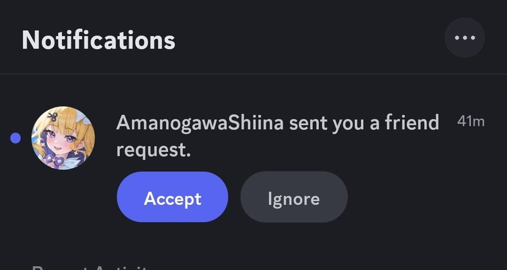This screenshot has height=270, width=507.
Task: Open the AmanogawaShiina friend request notification text
Action: pos(278,136)
